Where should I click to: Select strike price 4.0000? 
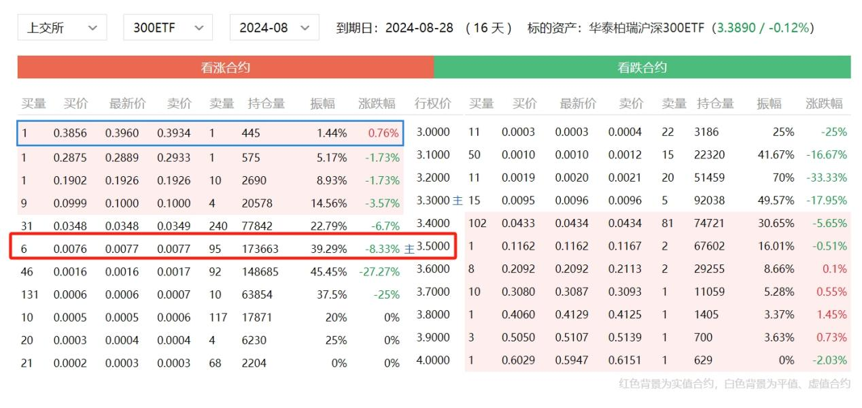(433, 360)
